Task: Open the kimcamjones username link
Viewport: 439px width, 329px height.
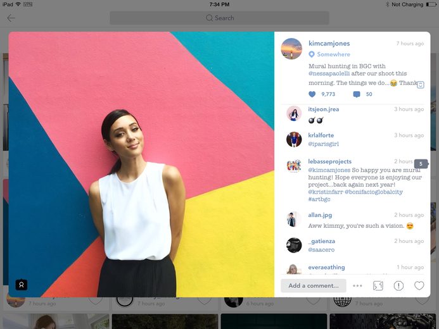Action: coord(329,43)
